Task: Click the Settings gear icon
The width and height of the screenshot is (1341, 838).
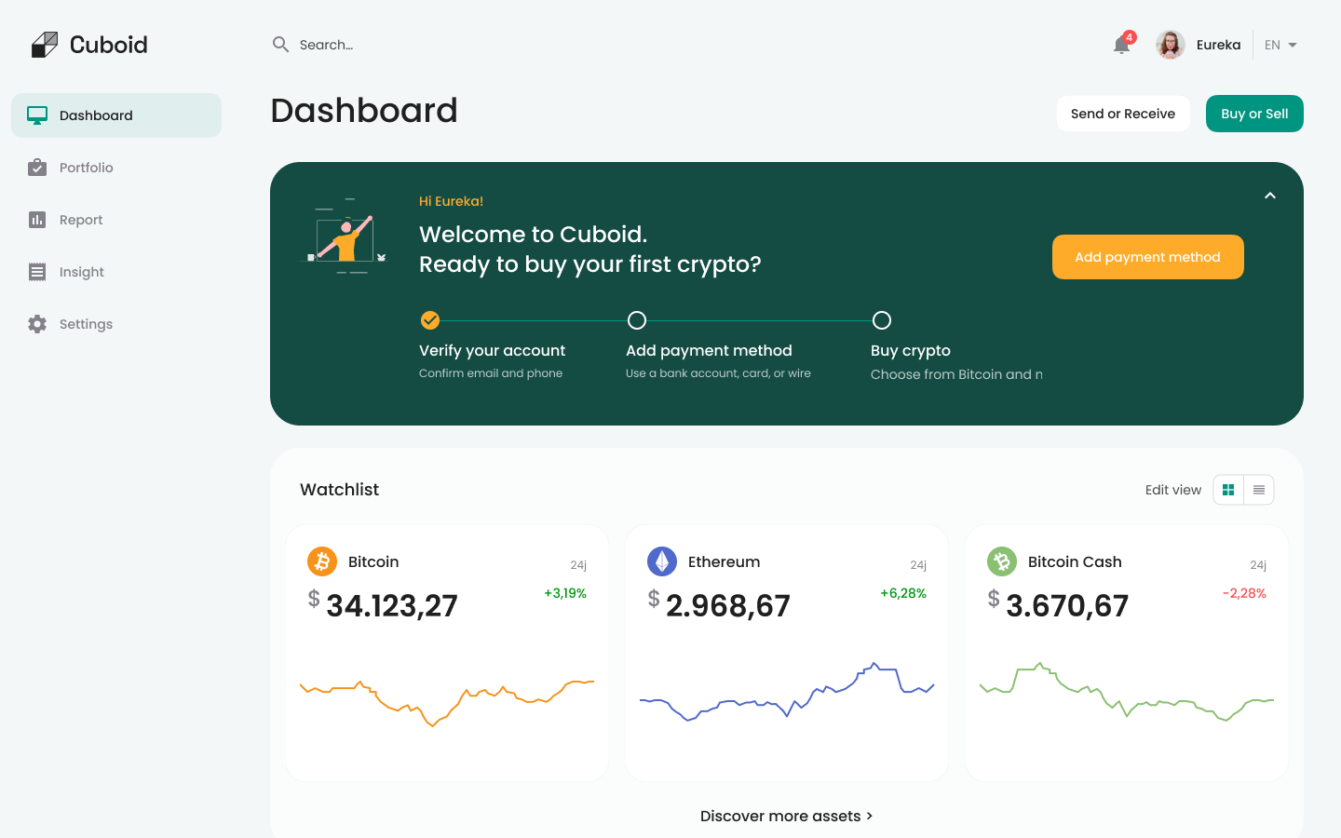Action: tap(36, 323)
